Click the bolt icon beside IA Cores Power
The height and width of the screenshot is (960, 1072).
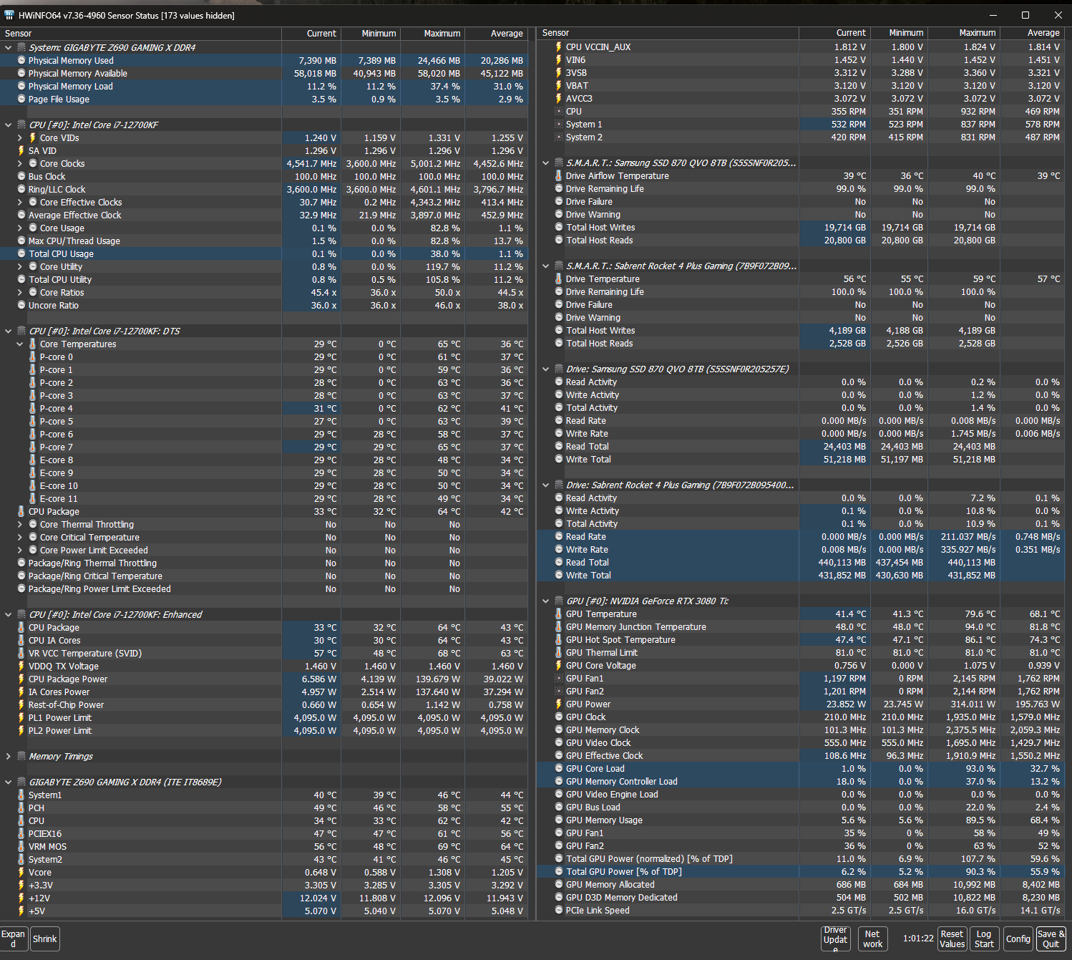(21, 692)
